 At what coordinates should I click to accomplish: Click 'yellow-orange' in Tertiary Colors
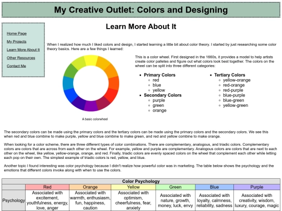[237, 80]
